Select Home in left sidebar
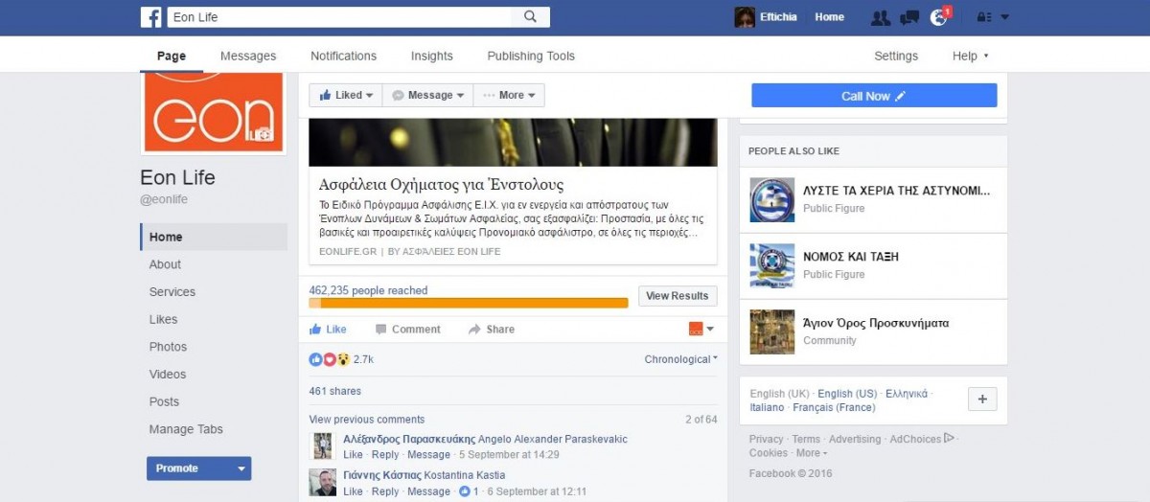Viewport: 1150px width, 502px height. [x=214, y=237]
